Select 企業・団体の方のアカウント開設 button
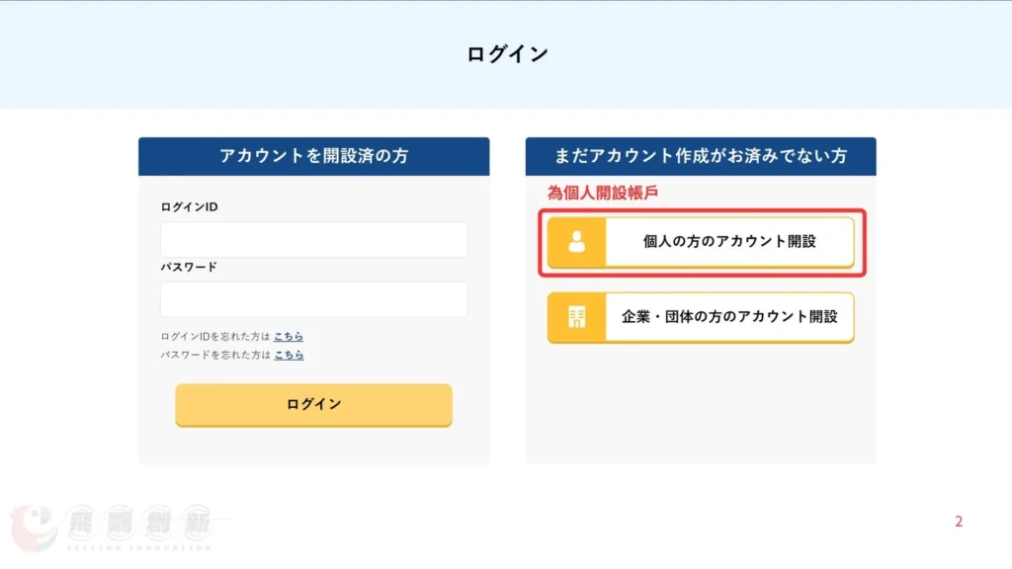 pyautogui.click(x=729, y=317)
